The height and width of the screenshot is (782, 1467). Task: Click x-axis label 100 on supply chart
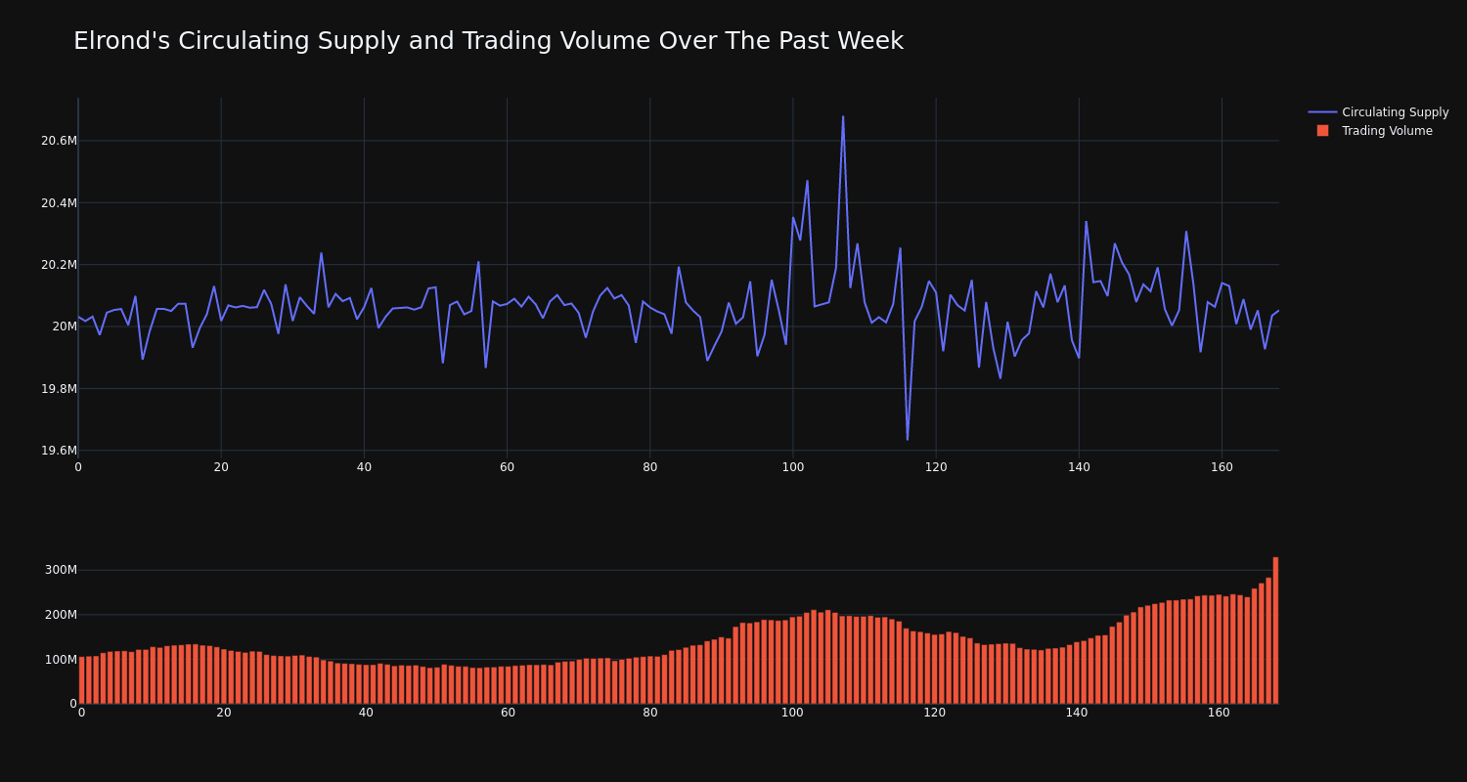tap(792, 467)
